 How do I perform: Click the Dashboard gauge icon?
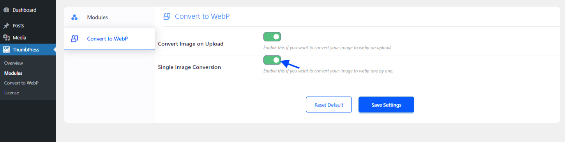click(6, 10)
